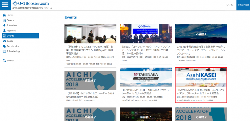Open the 旭化成ホームプロダクツアクセラレーター title
Viewport: 250px width, 121px height.
point(201,92)
